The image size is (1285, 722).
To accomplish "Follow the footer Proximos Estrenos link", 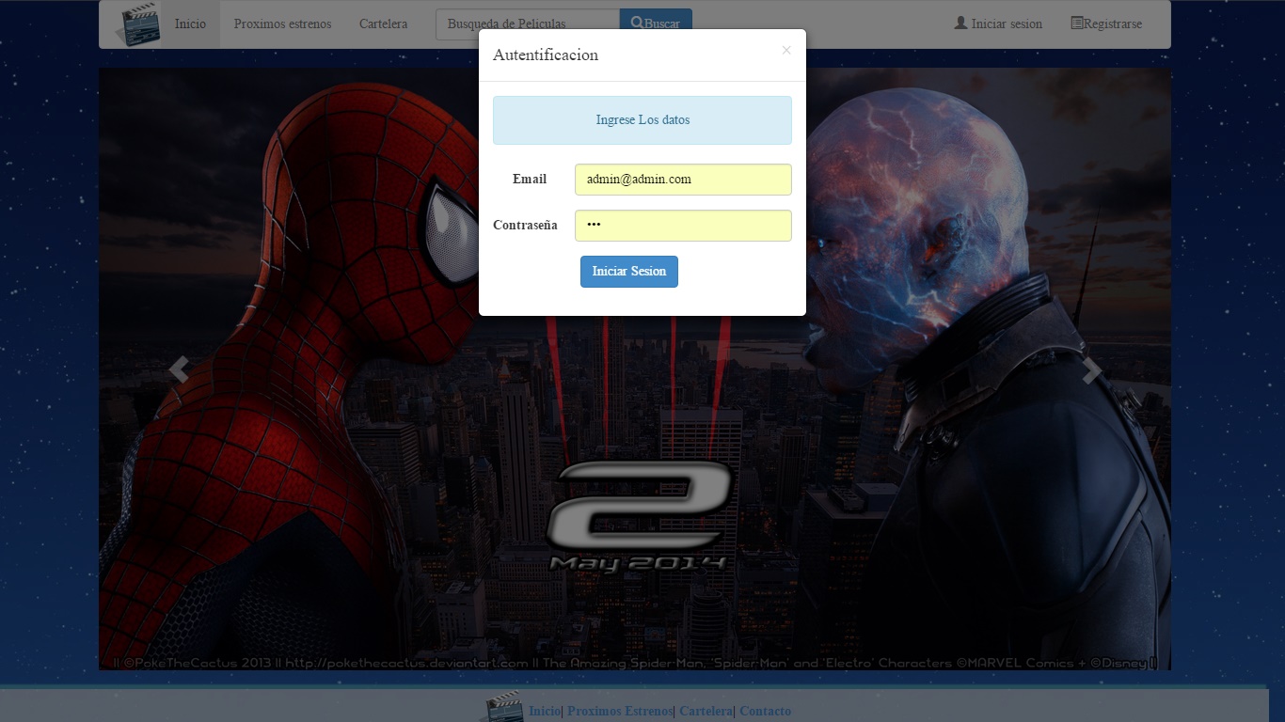I will pyautogui.click(x=620, y=712).
